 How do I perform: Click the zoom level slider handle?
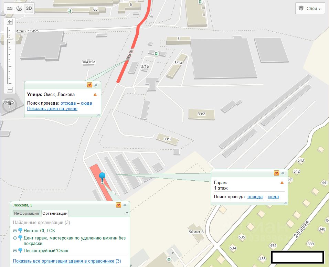click(10, 39)
